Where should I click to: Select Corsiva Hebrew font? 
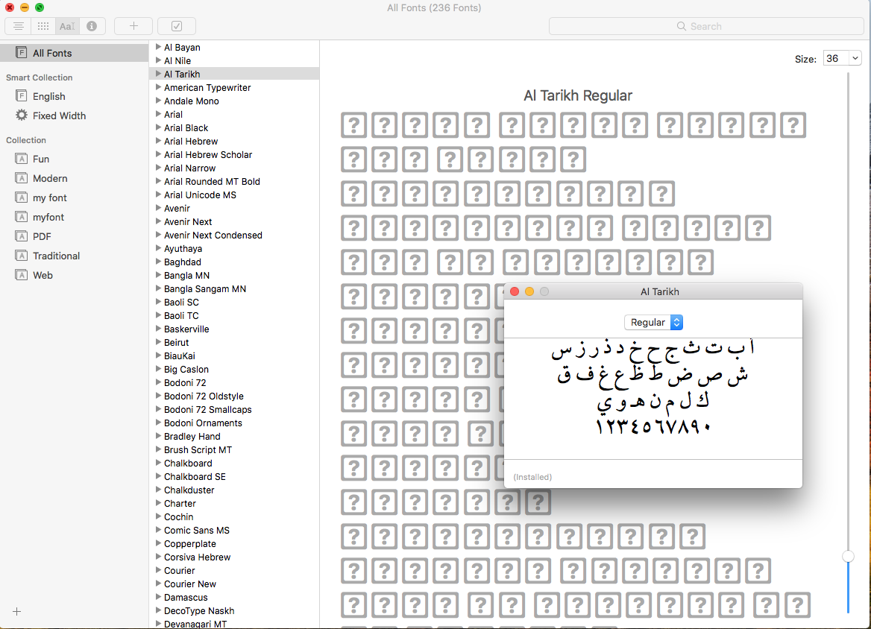tap(197, 557)
